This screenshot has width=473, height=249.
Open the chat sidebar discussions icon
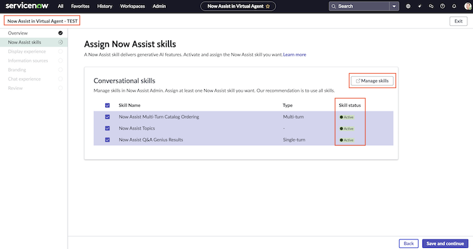tap(431, 6)
